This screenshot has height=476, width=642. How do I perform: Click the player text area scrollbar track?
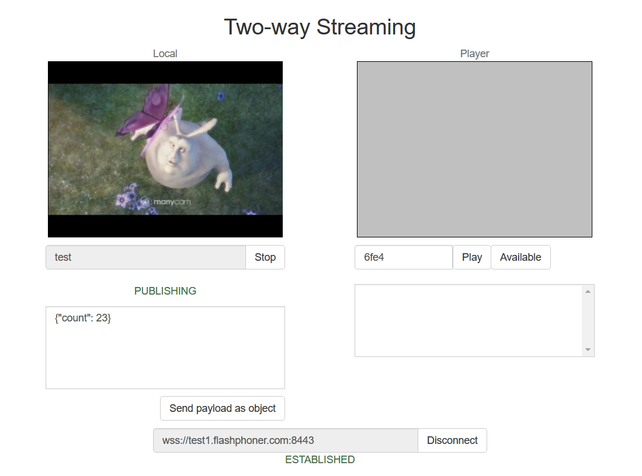click(588, 320)
